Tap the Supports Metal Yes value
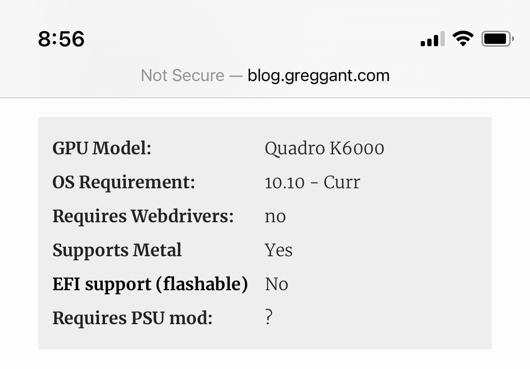Viewport: 530px width, 369px height. click(278, 250)
